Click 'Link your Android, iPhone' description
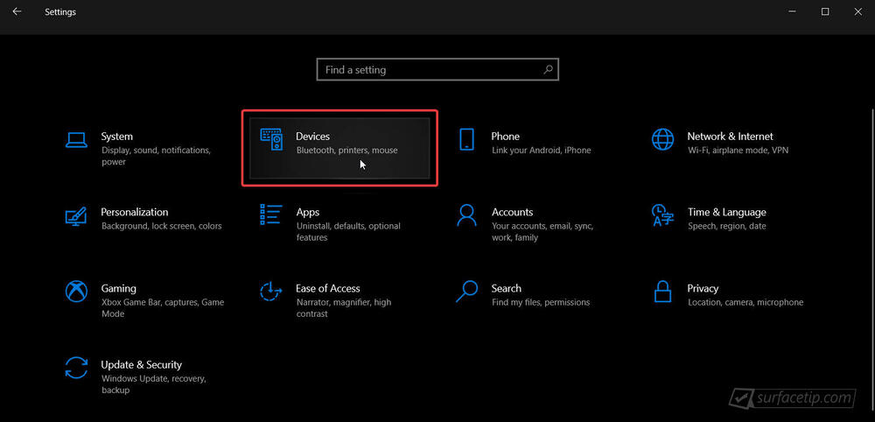The width and height of the screenshot is (875, 422). coord(542,151)
